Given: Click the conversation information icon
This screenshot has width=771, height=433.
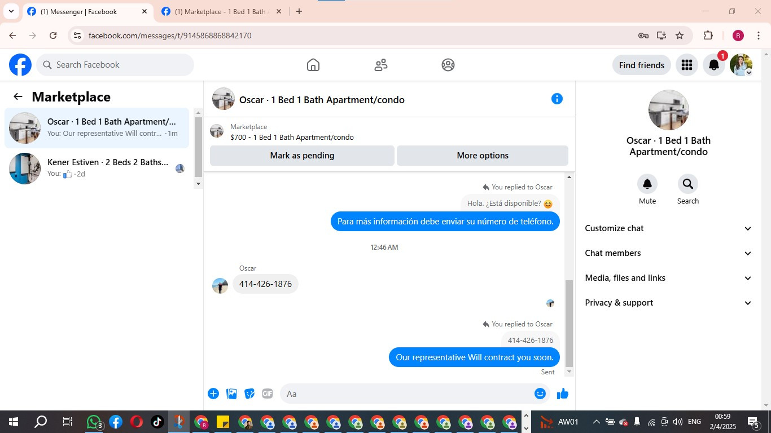Looking at the screenshot, I should [557, 99].
